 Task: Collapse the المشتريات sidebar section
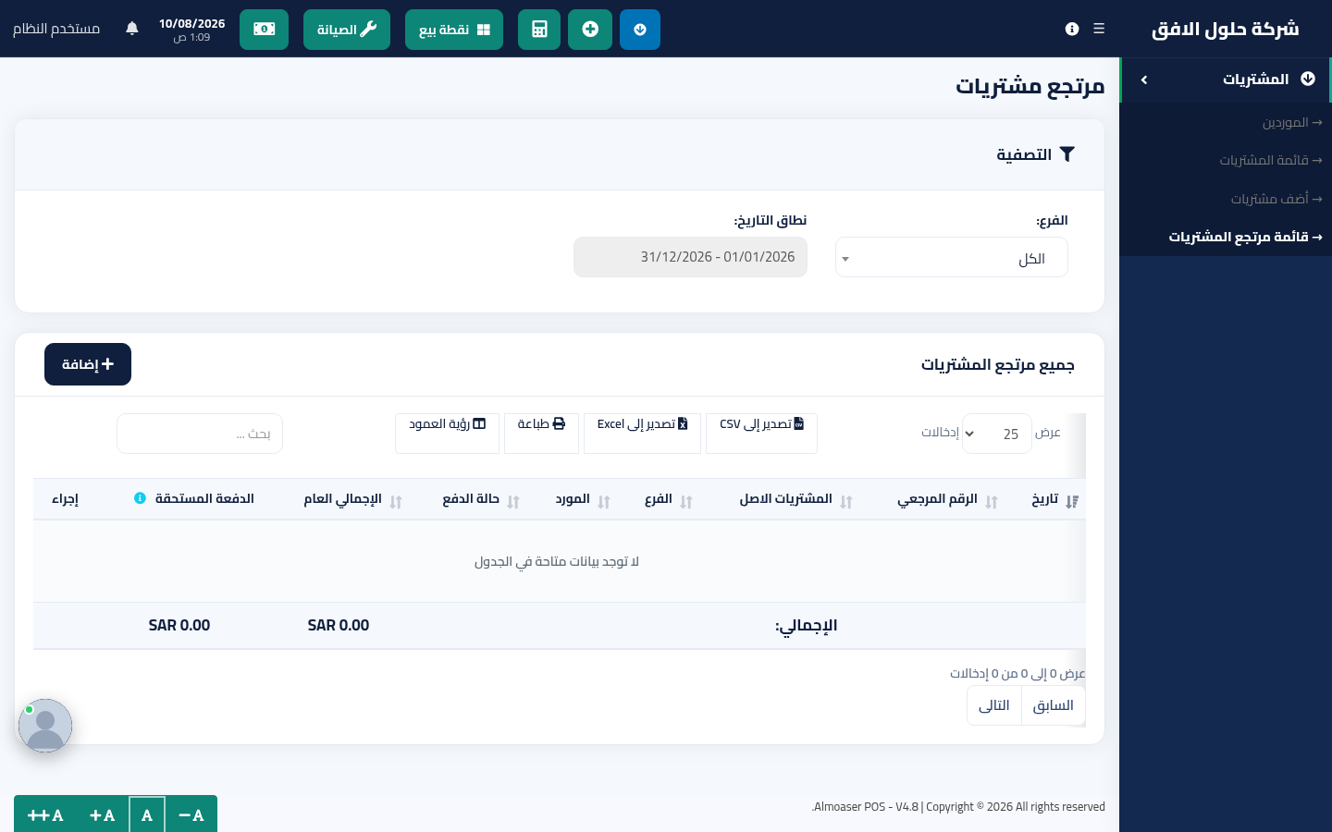[1225, 80]
